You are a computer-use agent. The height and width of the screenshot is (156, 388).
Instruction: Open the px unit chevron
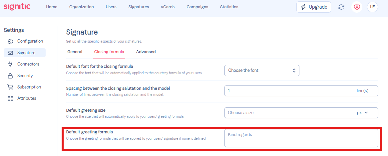point(366,113)
